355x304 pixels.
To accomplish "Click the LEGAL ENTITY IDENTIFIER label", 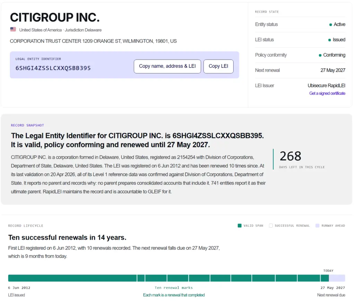I will click(38, 59).
